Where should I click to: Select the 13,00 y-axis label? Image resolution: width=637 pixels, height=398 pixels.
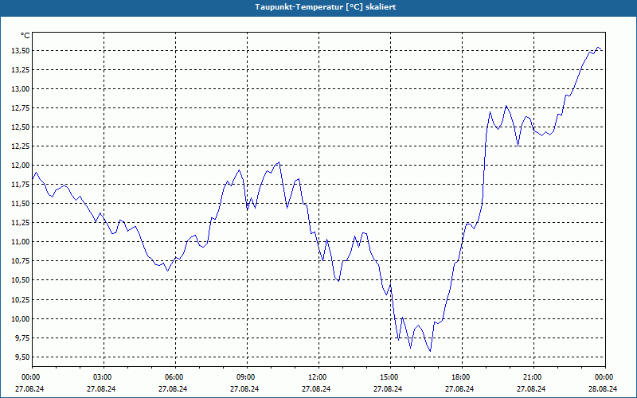21,89
